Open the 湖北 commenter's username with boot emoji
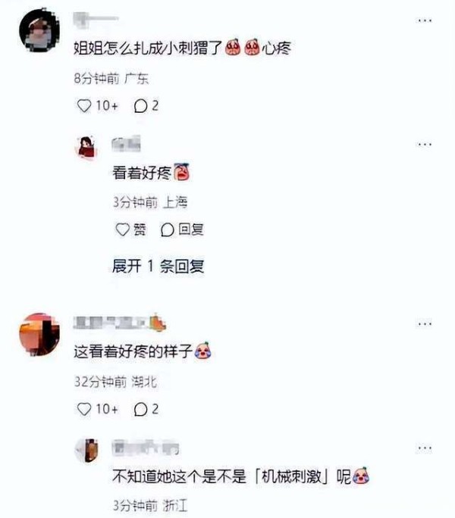The image size is (455, 518). (x=120, y=323)
